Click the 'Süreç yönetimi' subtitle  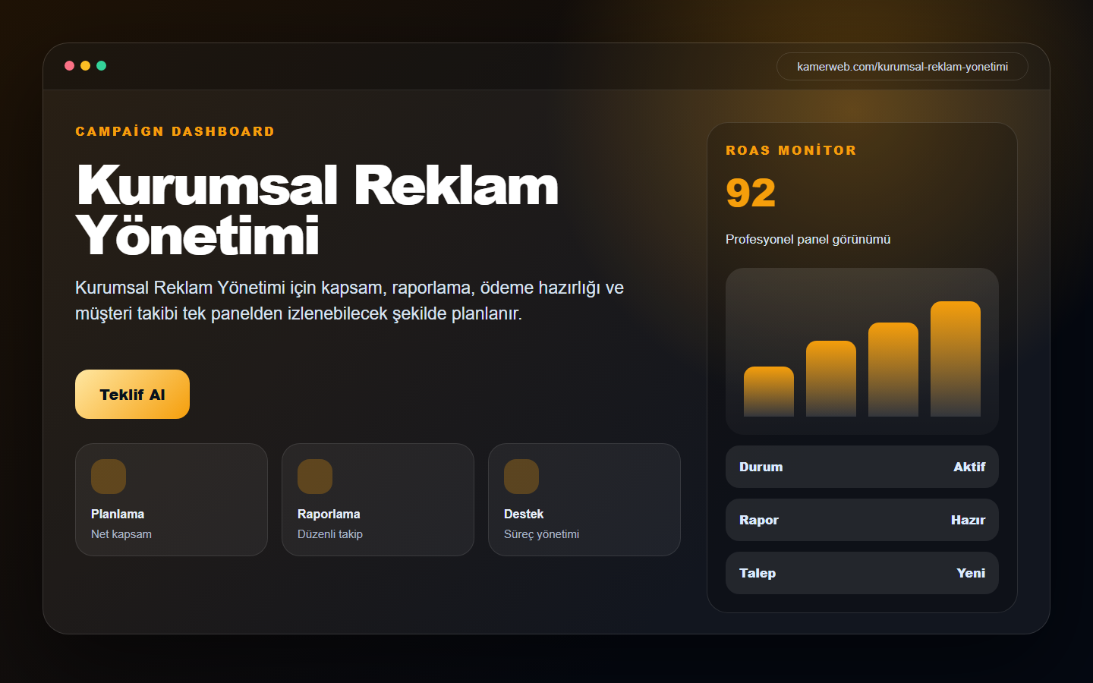(x=541, y=534)
